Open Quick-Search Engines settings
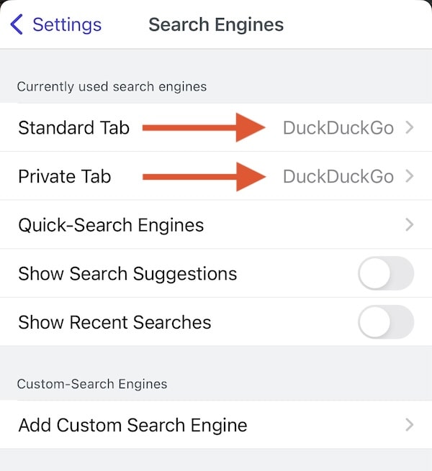 (x=111, y=225)
